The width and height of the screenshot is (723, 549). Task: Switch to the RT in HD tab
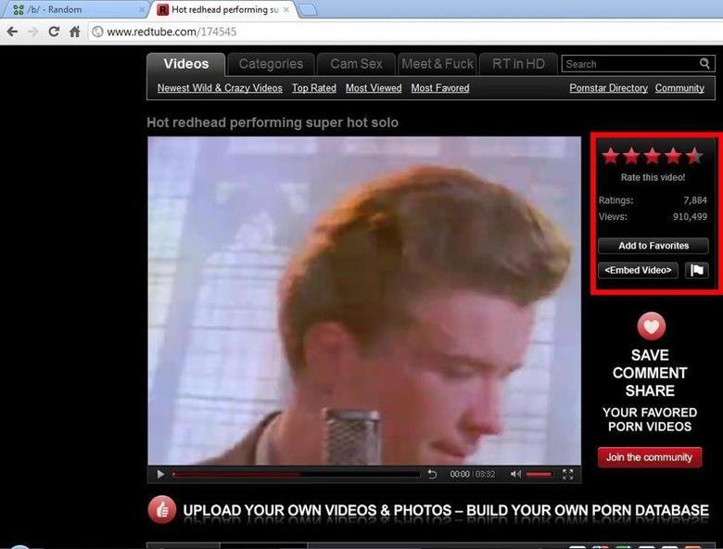tap(518, 64)
